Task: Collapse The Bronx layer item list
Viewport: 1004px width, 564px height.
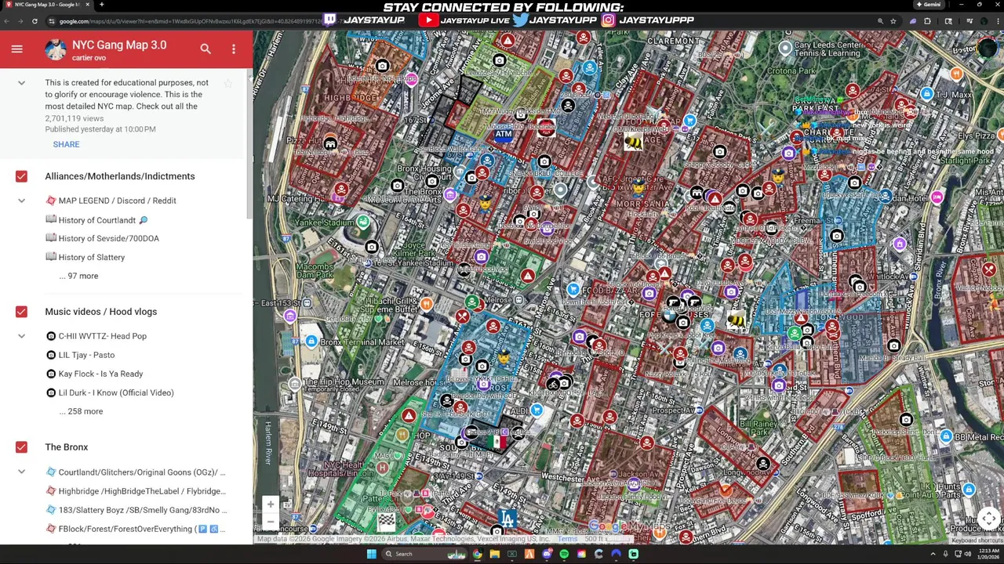Action: coord(21,472)
